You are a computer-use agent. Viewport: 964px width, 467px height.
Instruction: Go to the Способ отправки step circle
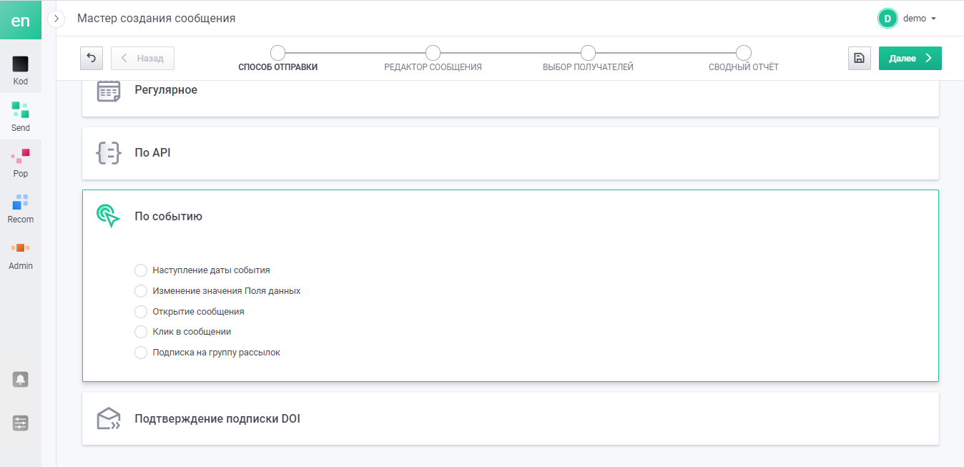278,53
